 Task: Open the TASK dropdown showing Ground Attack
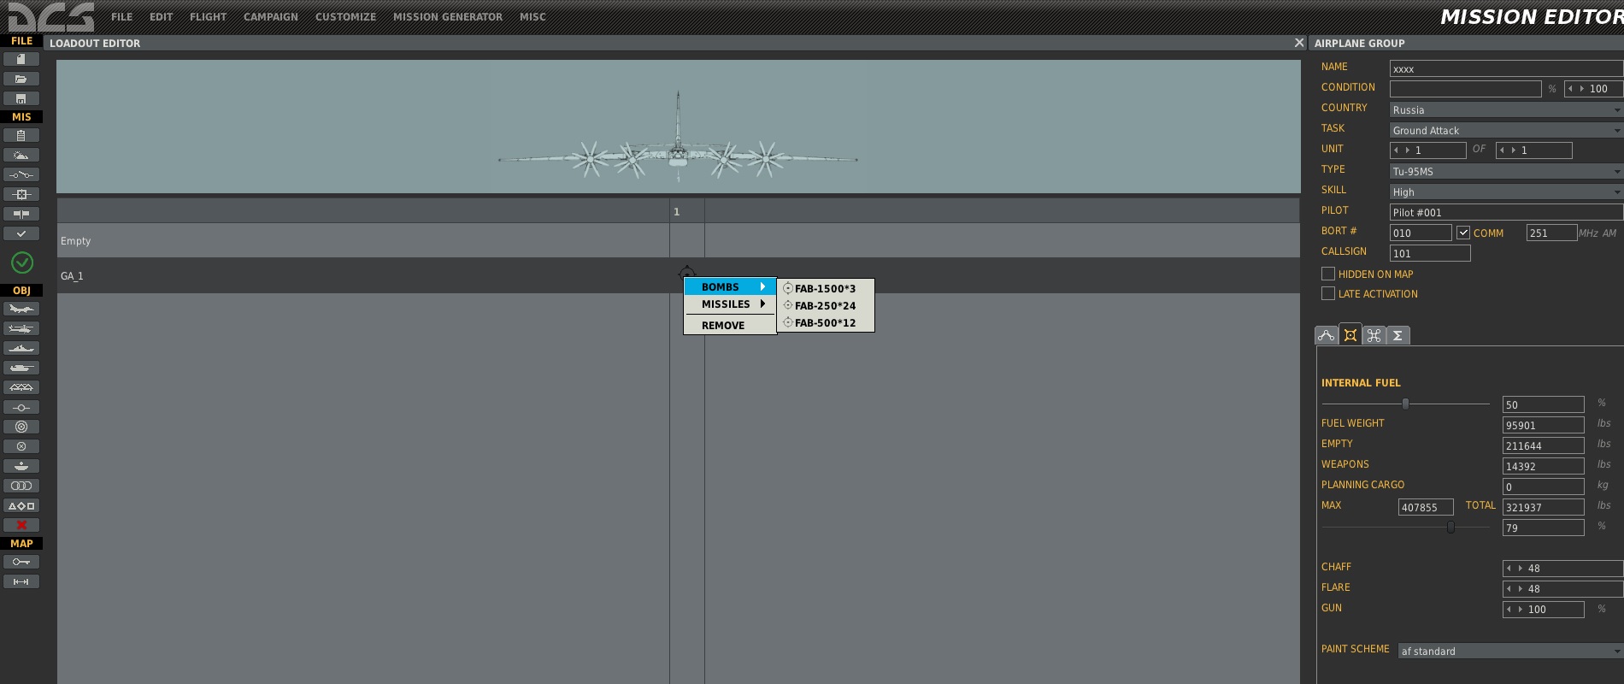pos(1506,130)
